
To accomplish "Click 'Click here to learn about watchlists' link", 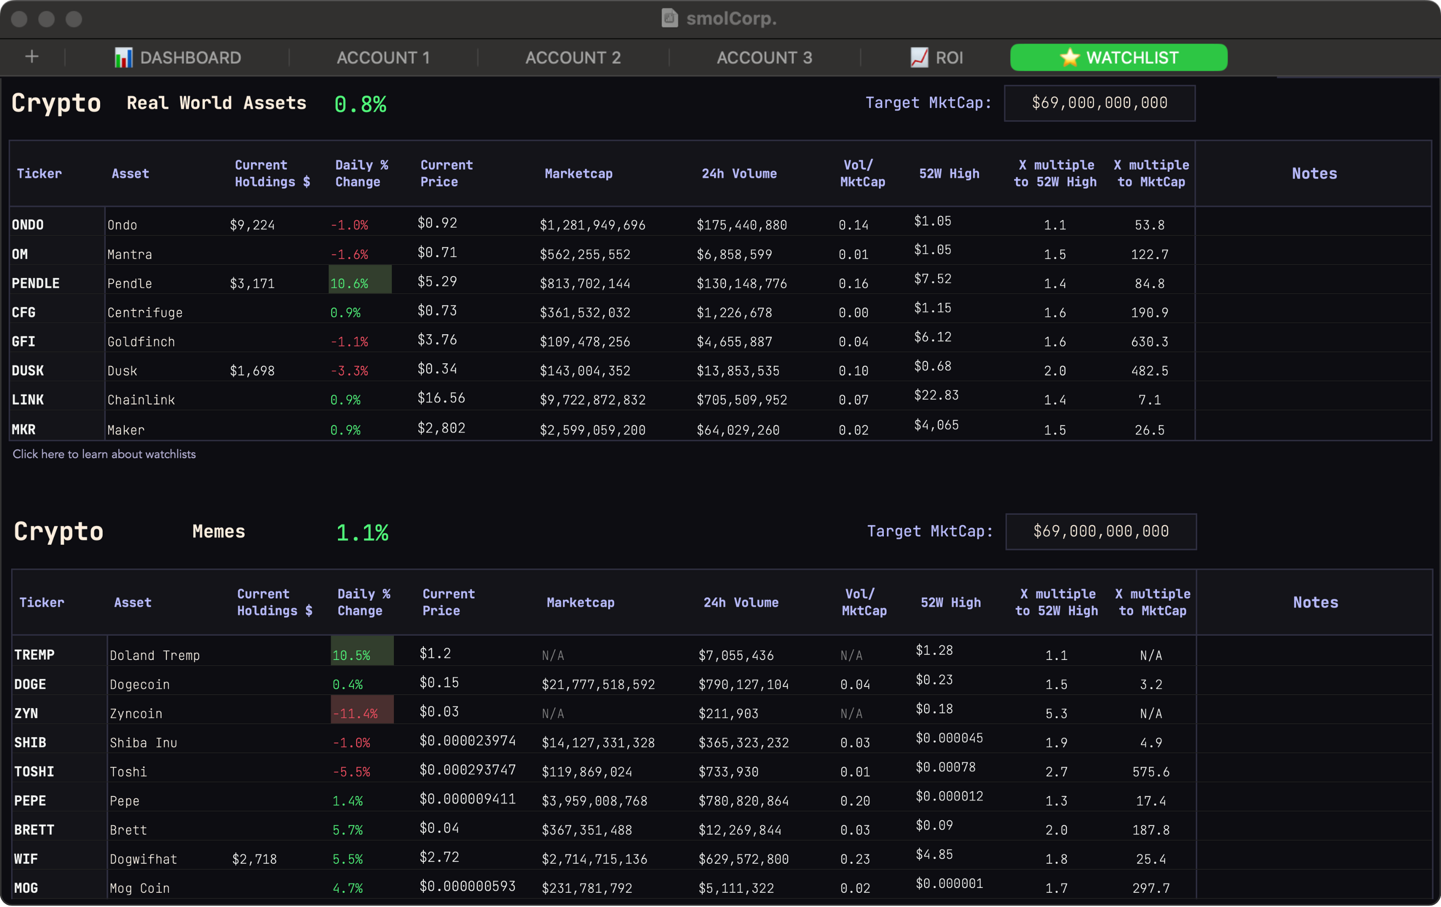I will pos(104,454).
